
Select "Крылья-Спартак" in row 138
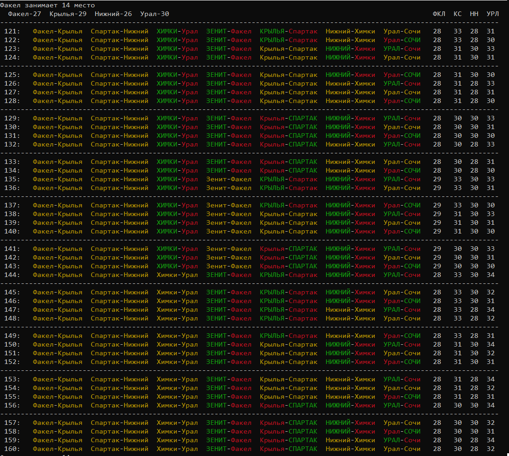pyautogui.click(x=289, y=214)
